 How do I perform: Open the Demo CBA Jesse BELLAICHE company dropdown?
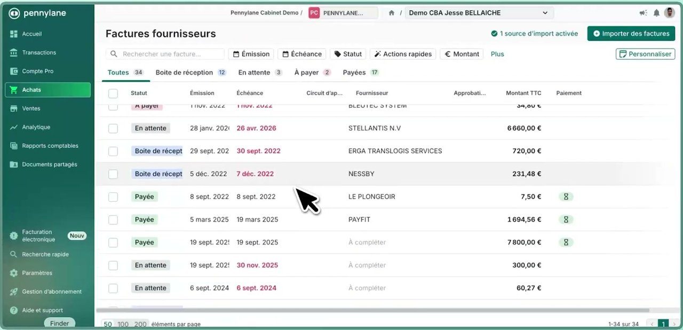[x=479, y=13]
